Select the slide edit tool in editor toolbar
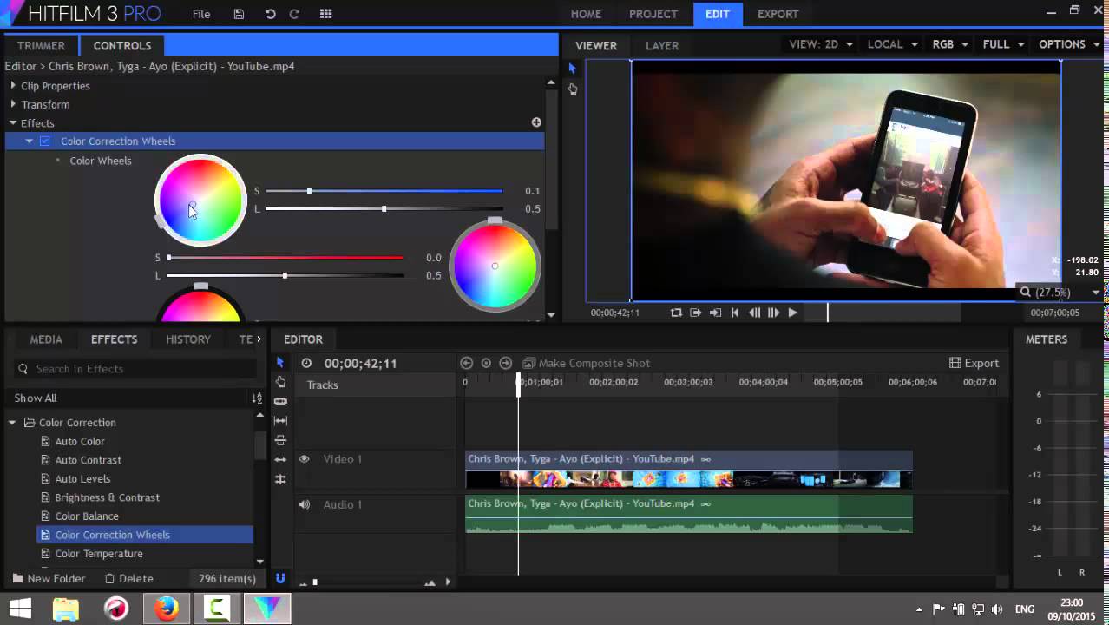The height and width of the screenshot is (625, 1109). click(280, 440)
